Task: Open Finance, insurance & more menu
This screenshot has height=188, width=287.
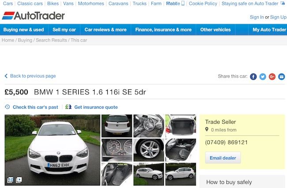Action: [x=163, y=29]
